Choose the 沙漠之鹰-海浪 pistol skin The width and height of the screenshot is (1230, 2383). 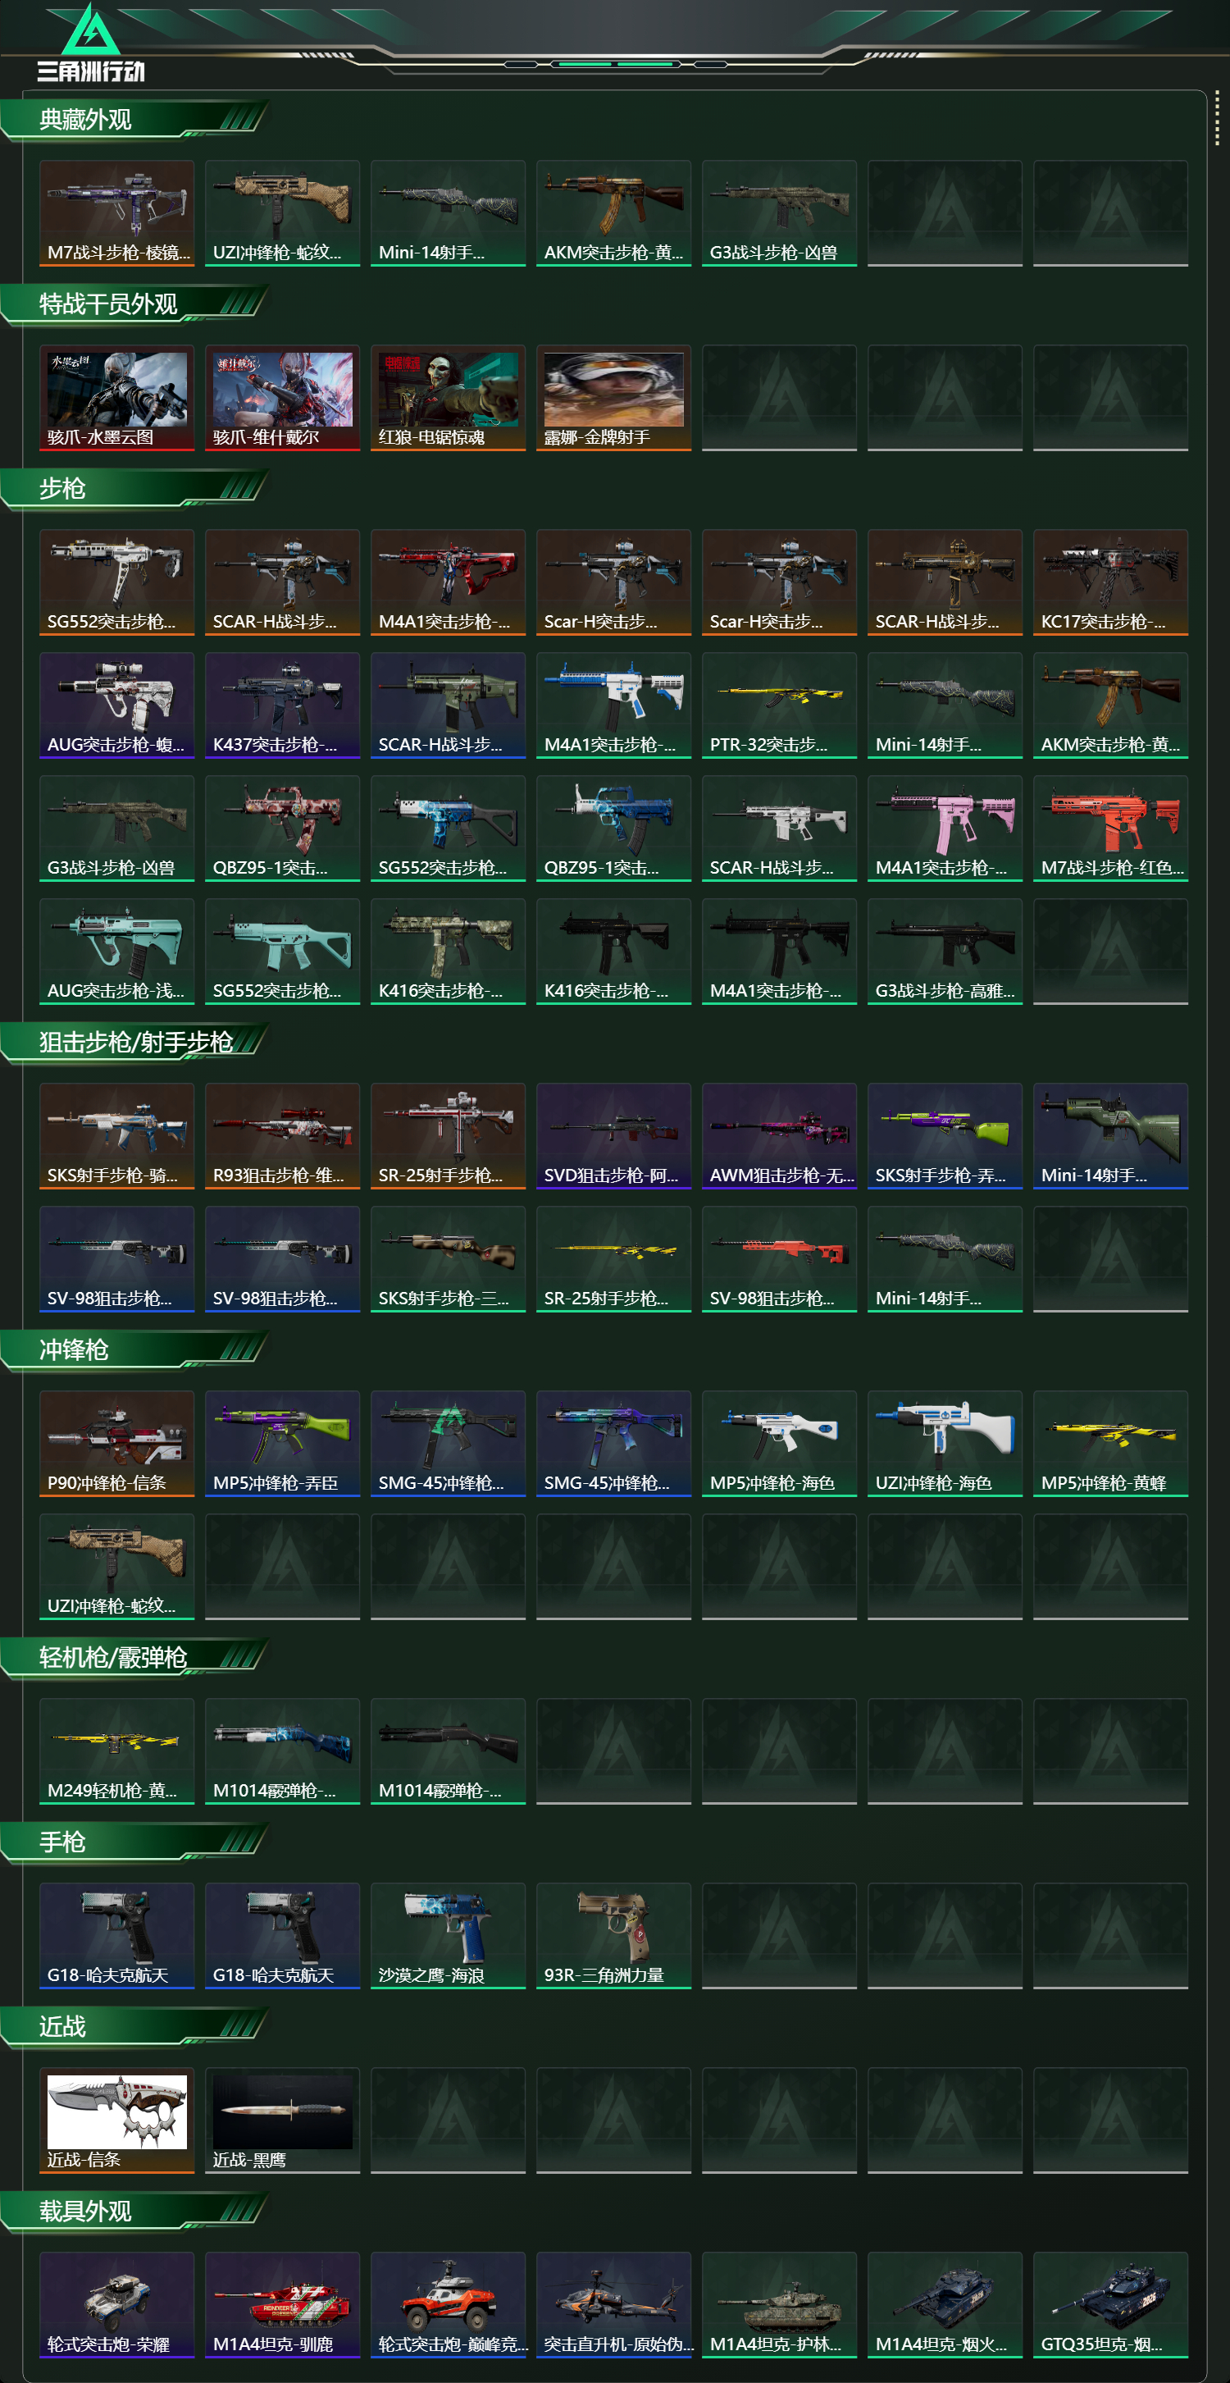(x=448, y=1935)
